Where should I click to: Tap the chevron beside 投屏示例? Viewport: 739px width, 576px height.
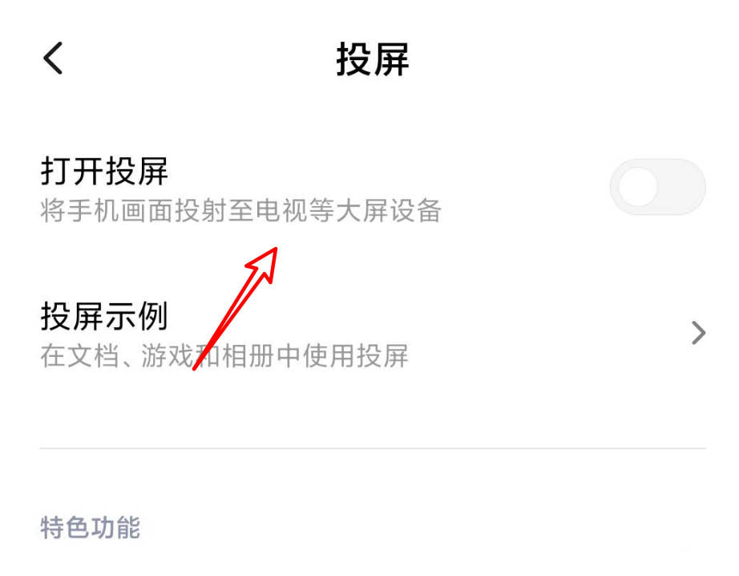pos(698,333)
